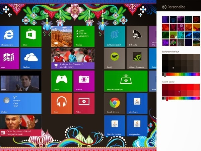The image size is (201, 151).
Task: Choose the blue swirls background thumbnail
Action: [196, 35]
